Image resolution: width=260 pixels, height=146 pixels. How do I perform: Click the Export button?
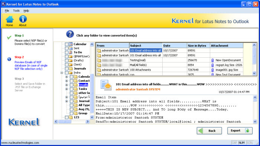pyautogui.click(x=240, y=130)
